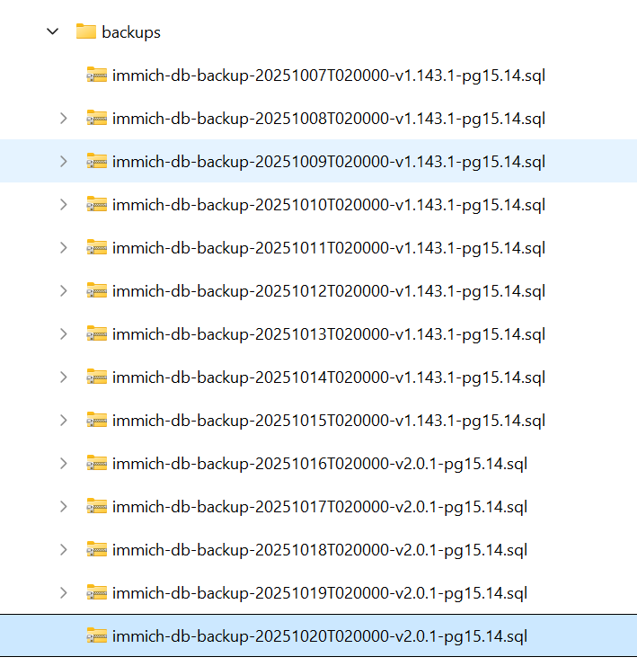Expand the 20251019T020000 backup archive
This screenshot has height=666, width=637.
[64, 593]
